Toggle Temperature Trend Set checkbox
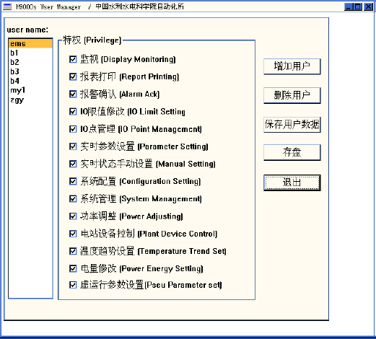The width and height of the screenshot is (376, 339). 73,251
